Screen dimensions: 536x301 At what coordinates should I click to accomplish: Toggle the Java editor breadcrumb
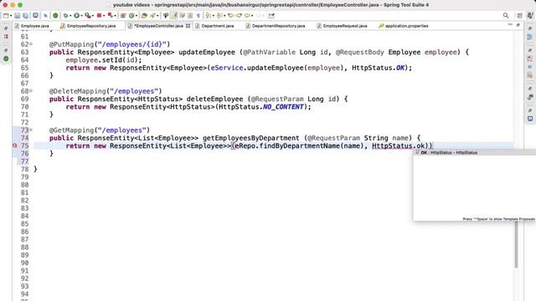165,16
